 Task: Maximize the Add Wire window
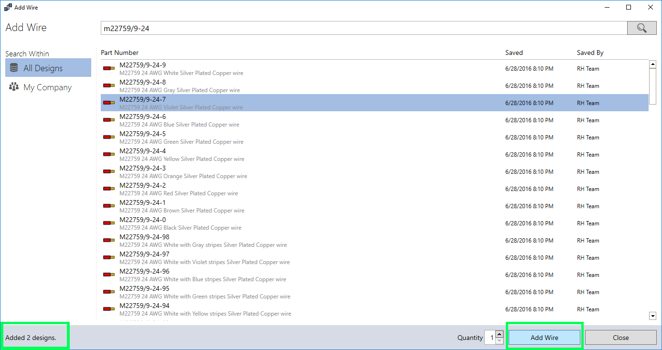click(x=629, y=7)
